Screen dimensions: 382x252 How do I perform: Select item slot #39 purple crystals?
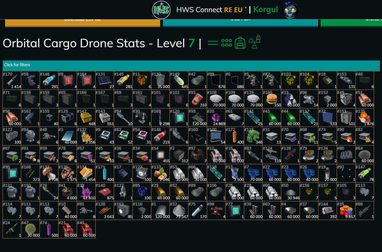[x=86, y=192]
